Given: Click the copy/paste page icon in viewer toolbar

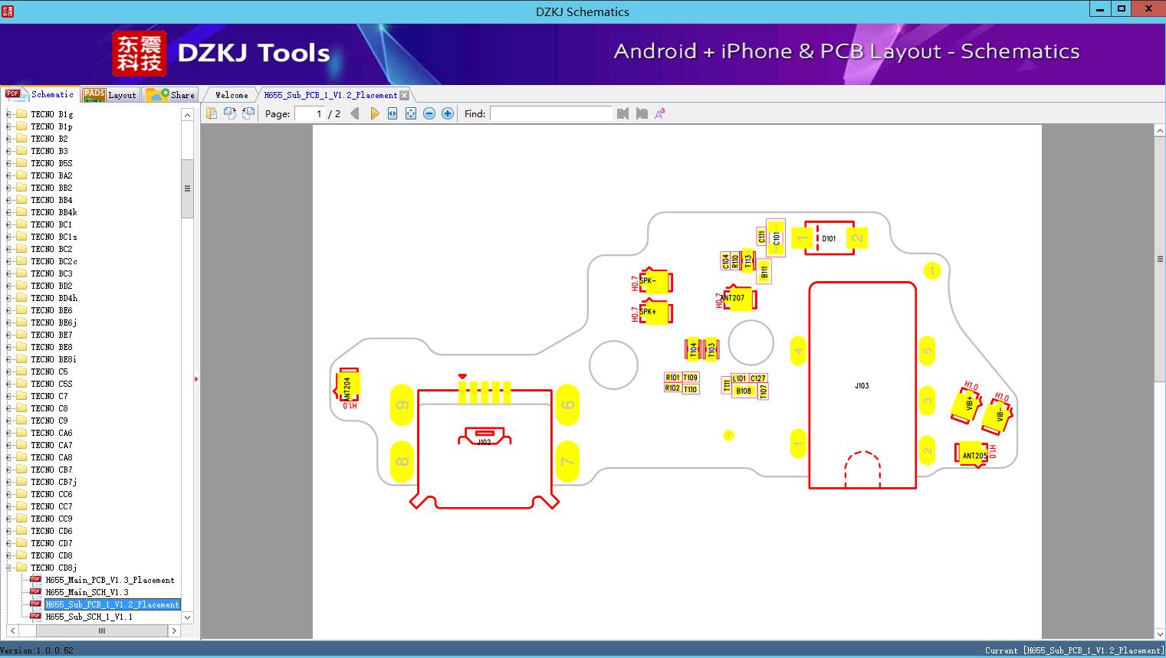Looking at the screenshot, I should click(211, 113).
